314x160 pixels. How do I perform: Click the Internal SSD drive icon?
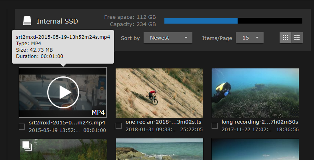tap(27, 21)
